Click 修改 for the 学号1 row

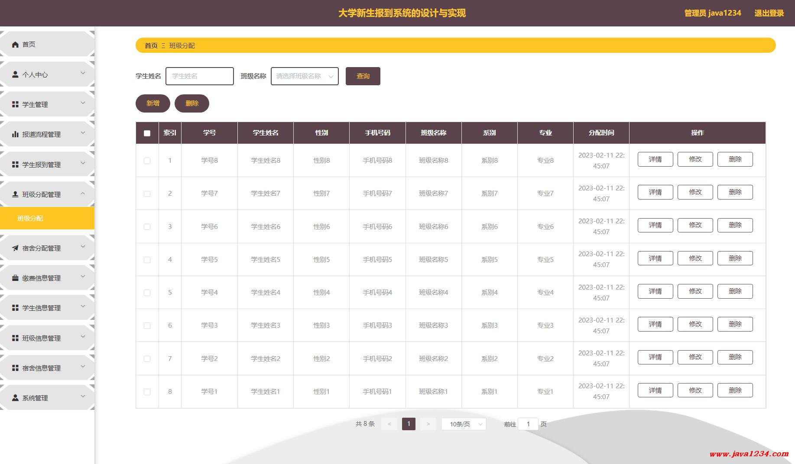point(695,390)
